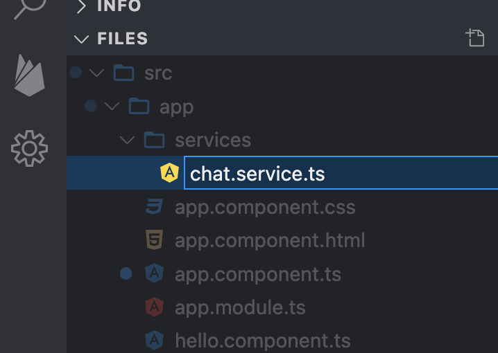Image resolution: width=498 pixels, height=353 pixels.
Task: Open app.component.css file
Action: [265, 207]
